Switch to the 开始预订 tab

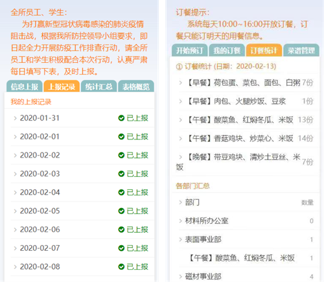pos(190,51)
